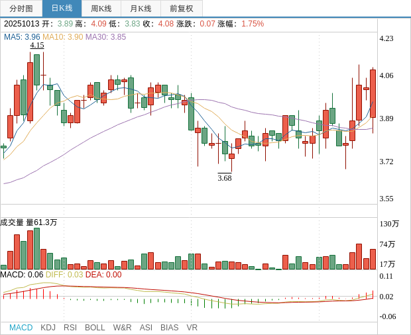Click the 4.15 high price marker
This screenshot has height=335, width=411.
coord(37,45)
